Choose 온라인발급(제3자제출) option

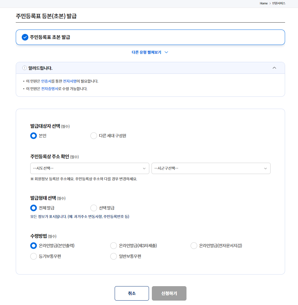click(113, 246)
